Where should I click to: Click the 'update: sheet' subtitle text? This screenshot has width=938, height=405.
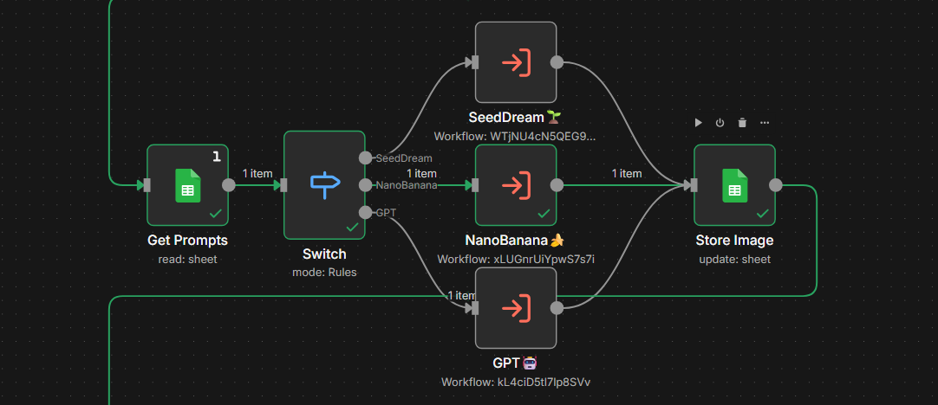[734, 260]
